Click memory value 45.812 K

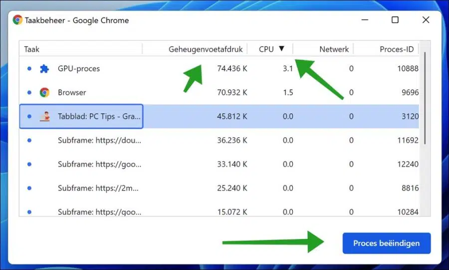[232, 116]
